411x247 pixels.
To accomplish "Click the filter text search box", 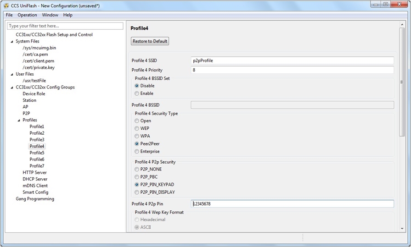I will pyautogui.click(x=65, y=26).
